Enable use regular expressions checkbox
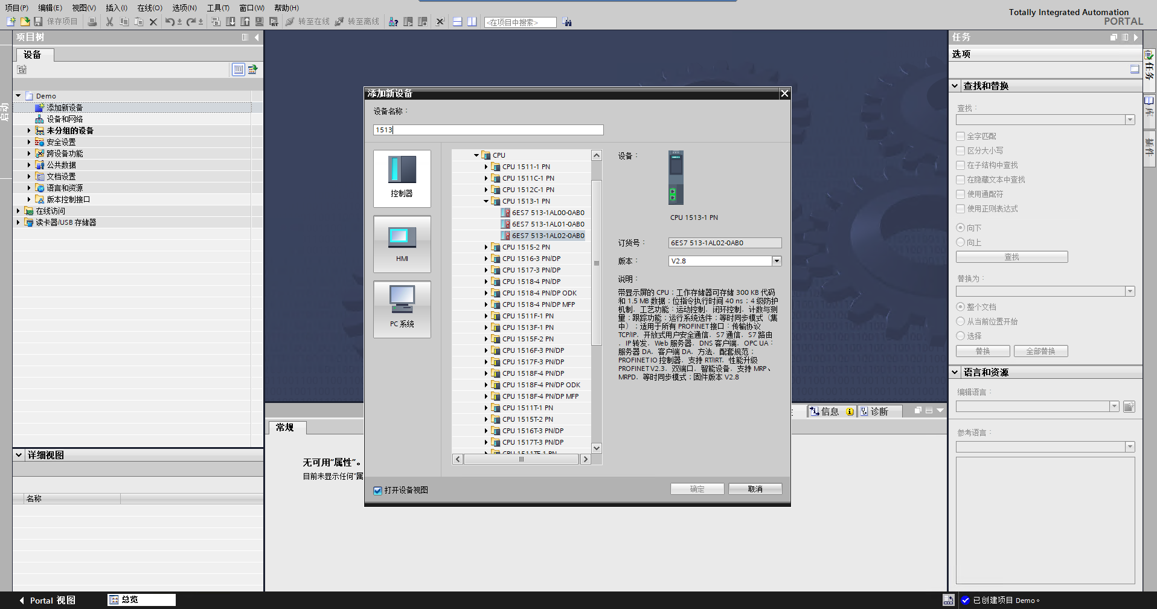Screen dimensions: 1157x609 (960, 209)
